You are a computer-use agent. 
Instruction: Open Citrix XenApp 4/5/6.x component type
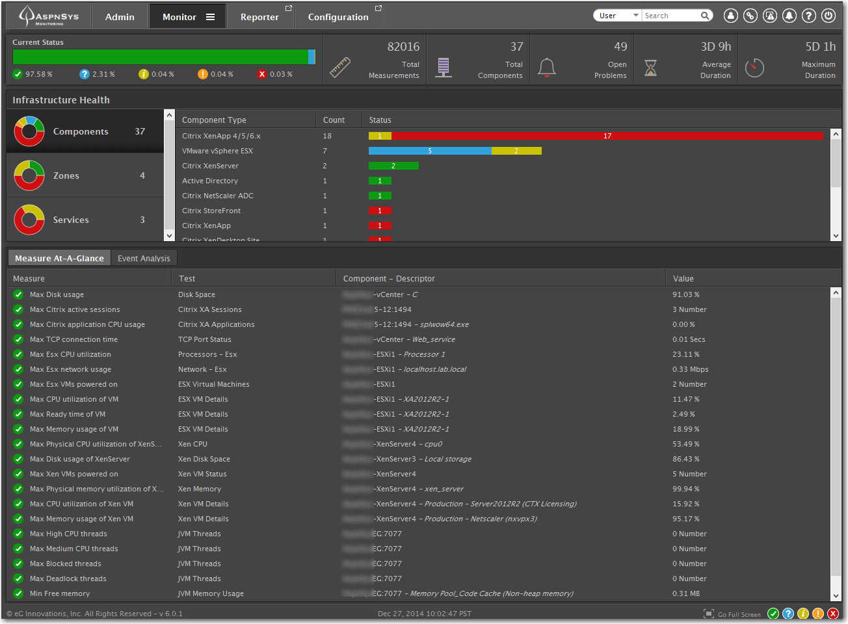(221, 136)
